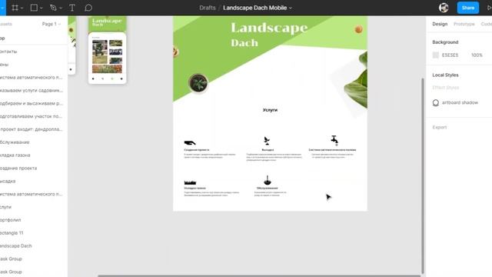
Task: Select the Rectangle shape tool
Action: (34, 8)
